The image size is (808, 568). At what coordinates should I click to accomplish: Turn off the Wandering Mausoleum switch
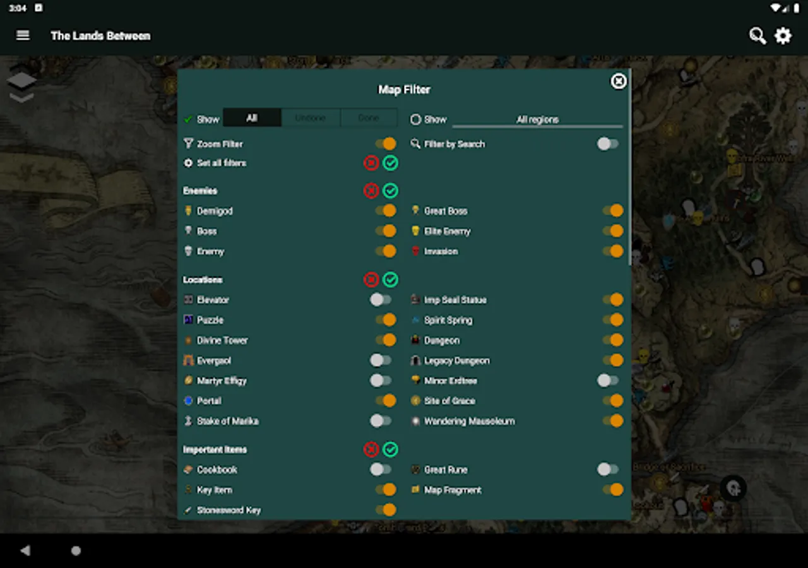point(613,421)
